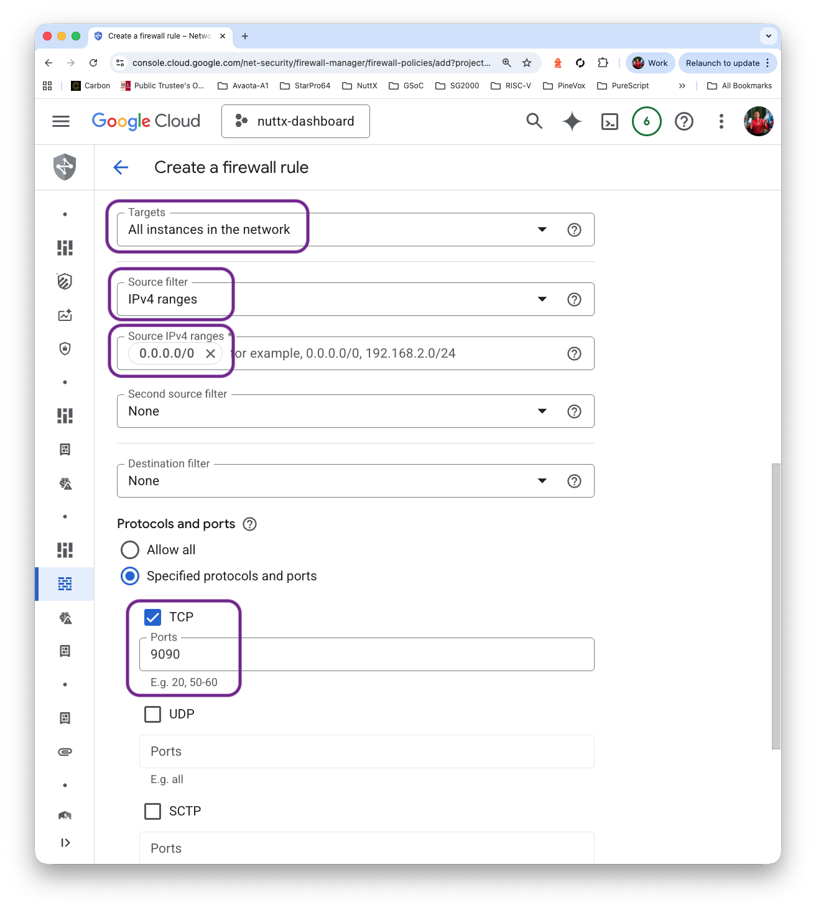Go back using the arrow beside Create a firewall rule
Image resolution: width=816 pixels, height=910 pixels.
121,167
